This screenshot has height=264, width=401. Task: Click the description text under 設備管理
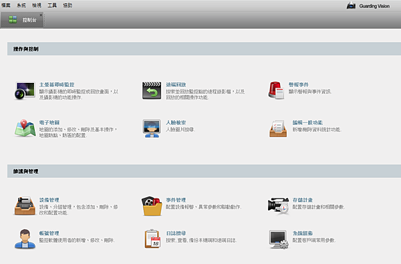coord(78,210)
